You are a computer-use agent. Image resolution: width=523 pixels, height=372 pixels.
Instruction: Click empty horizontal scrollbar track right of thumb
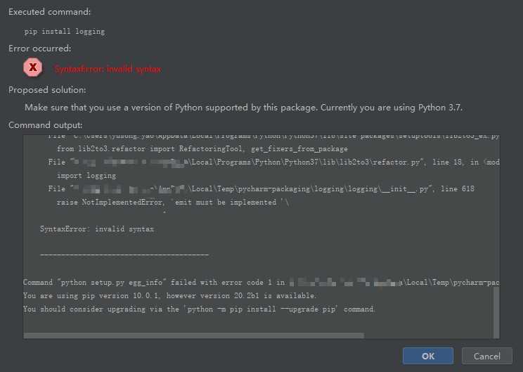point(429,335)
